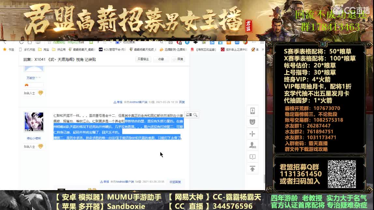
Task: Click the 只看楼主 button
Action: [143, 59]
